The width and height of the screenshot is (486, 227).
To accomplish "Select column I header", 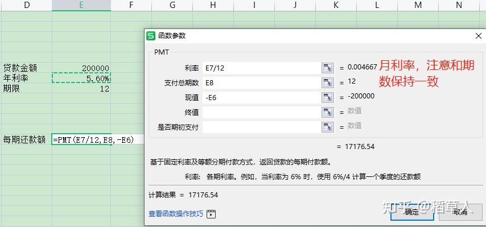I will [254, 5].
